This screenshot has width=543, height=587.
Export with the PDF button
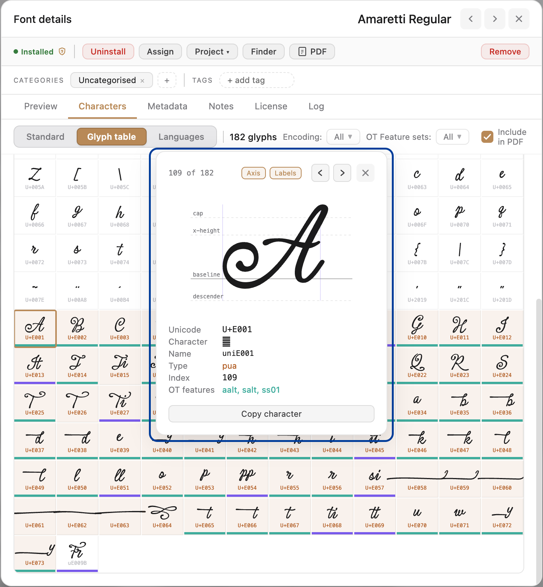pyautogui.click(x=312, y=51)
